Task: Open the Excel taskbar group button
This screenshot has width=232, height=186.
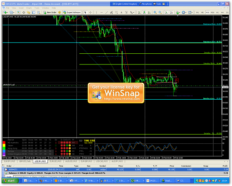Action: [x=137, y=181]
